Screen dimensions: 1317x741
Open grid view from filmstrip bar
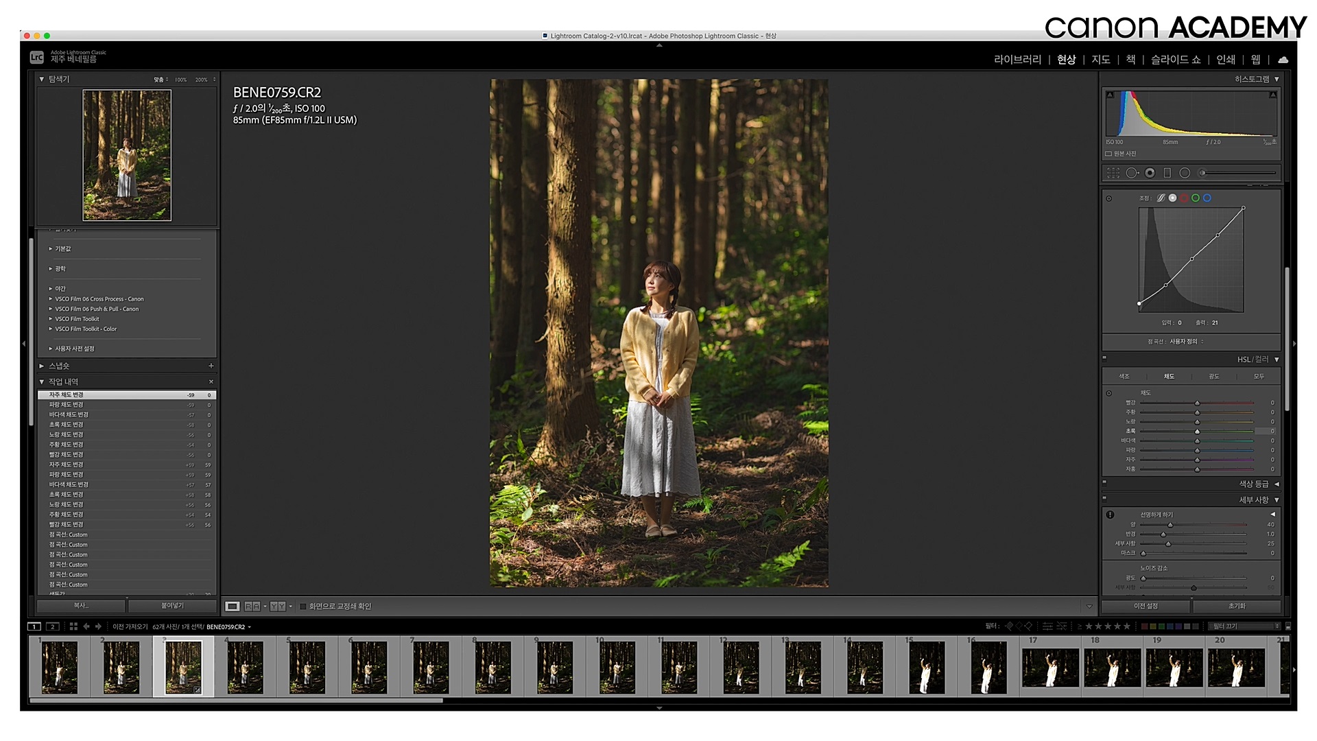[73, 626]
